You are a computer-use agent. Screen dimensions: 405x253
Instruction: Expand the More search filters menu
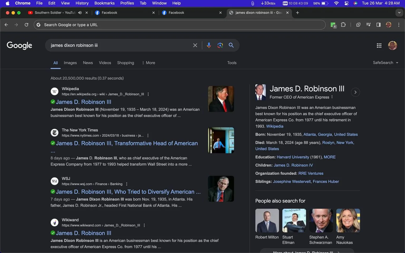(x=148, y=63)
